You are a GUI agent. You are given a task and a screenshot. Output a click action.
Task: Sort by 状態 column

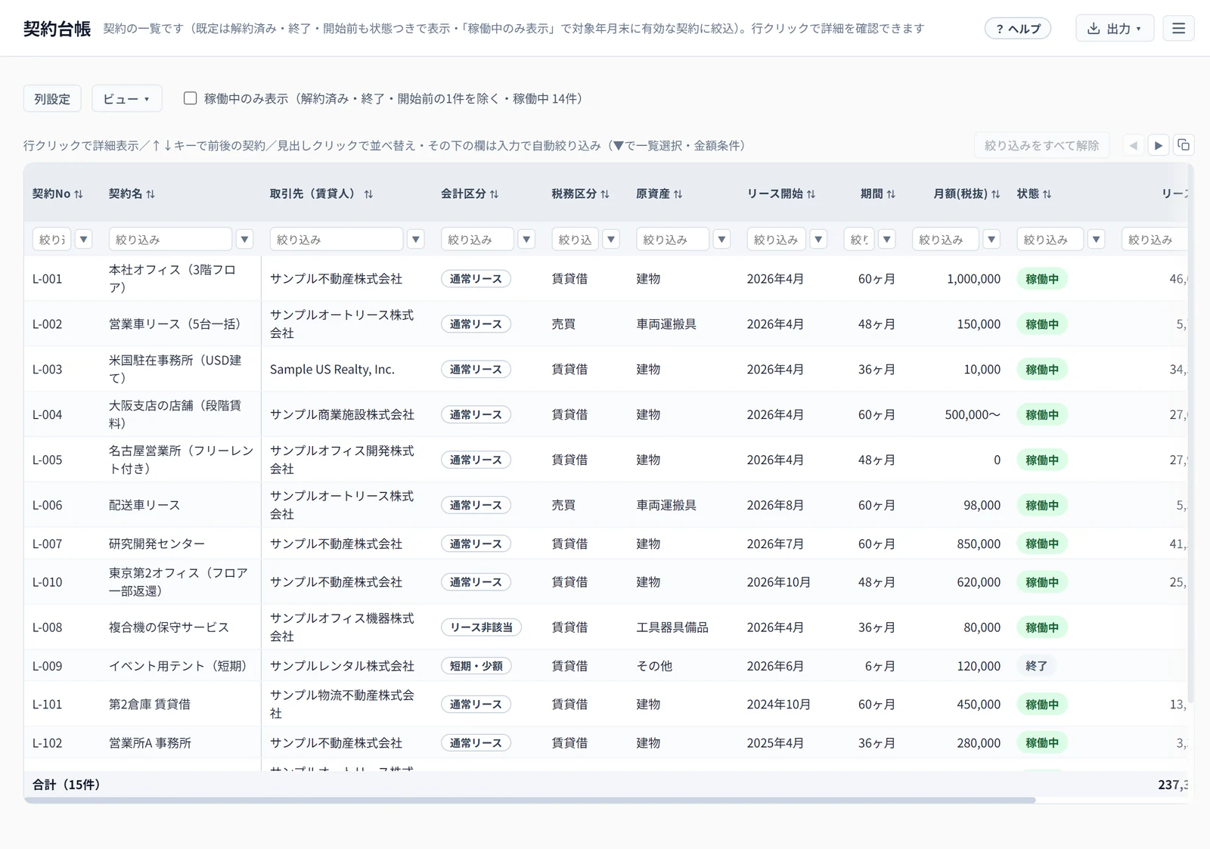point(1034,194)
